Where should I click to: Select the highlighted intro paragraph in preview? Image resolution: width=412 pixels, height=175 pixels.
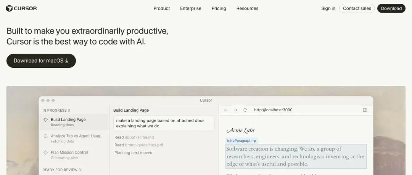(296, 156)
